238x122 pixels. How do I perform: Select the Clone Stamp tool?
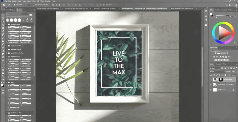click(x=3, y=41)
